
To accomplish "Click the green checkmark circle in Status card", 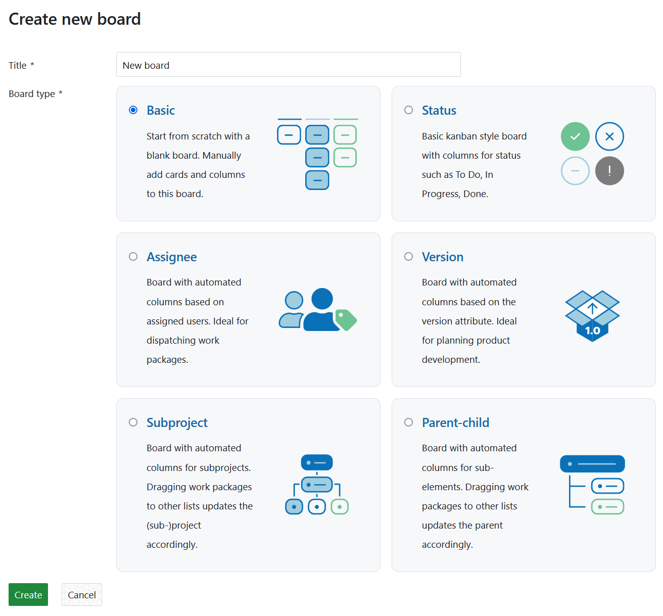I will click(575, 136).
